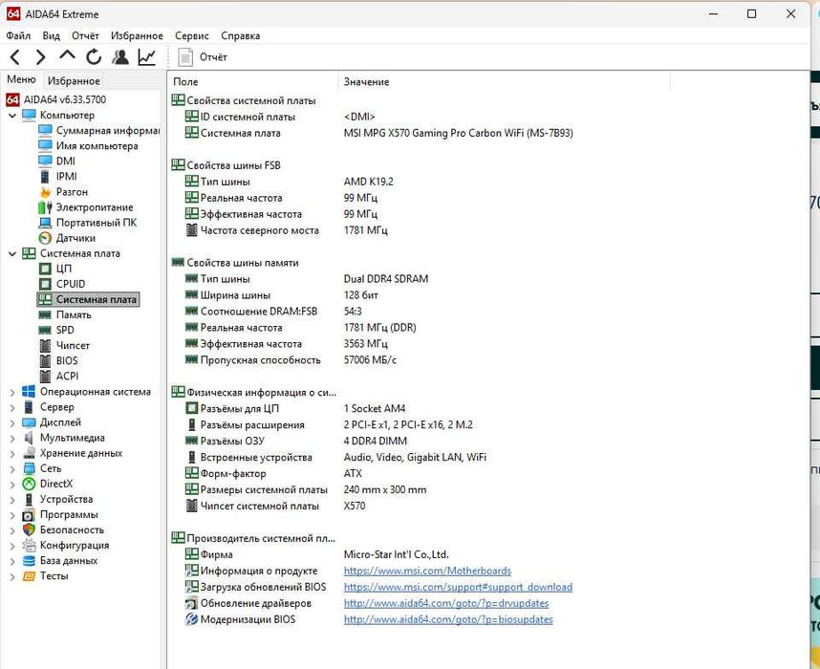Expand the Устройства node
This screenshot has height=669, width=820.
pos(12,500)
